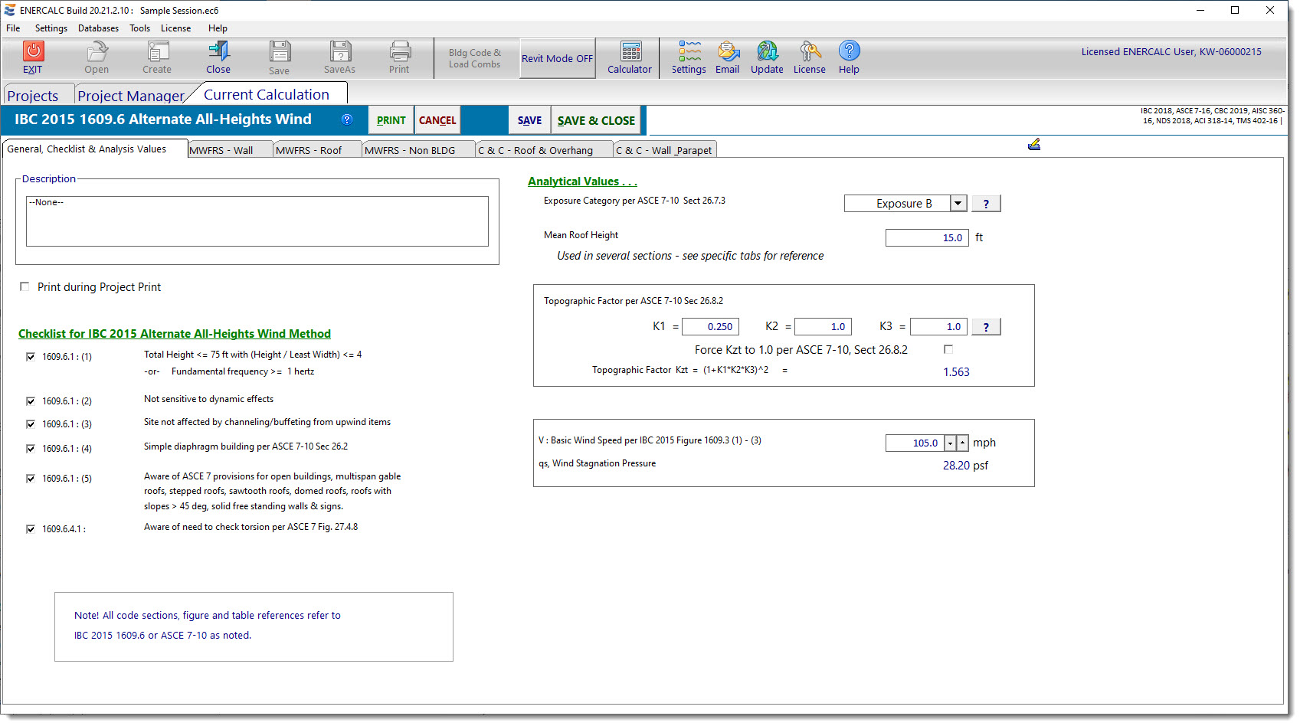Click the pencil edit icon above the panel
This screenshot has width=1300, height=726.
pos(1033,145)
